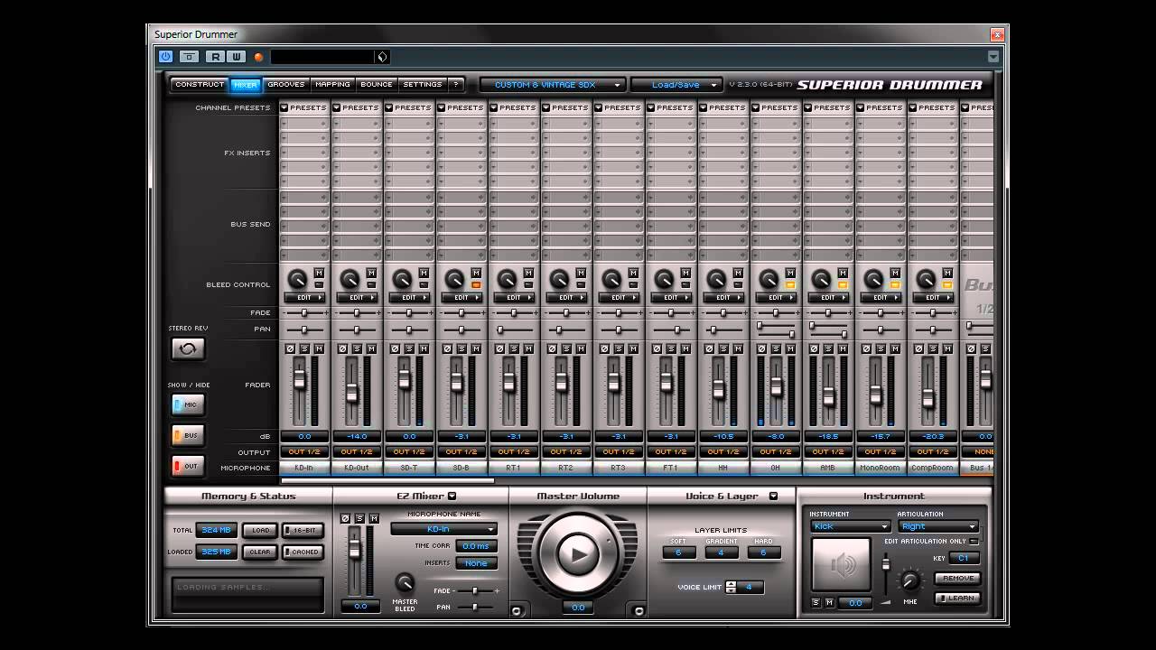Click the CLEAR memory button
The width and height of the screenshot is (1156, 650).
[259, 552]
